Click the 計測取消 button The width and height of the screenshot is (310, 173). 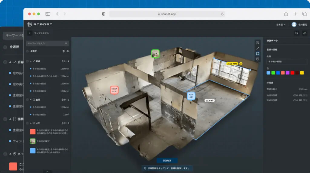167,161
